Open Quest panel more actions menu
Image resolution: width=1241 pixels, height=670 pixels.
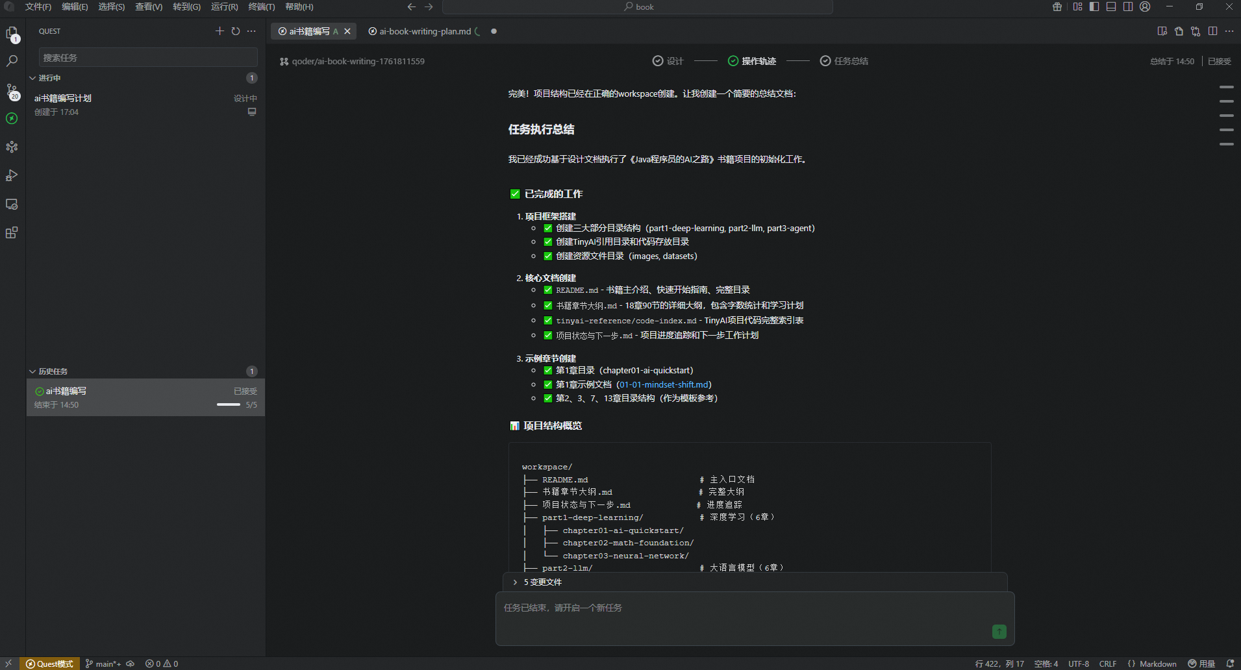252,31
